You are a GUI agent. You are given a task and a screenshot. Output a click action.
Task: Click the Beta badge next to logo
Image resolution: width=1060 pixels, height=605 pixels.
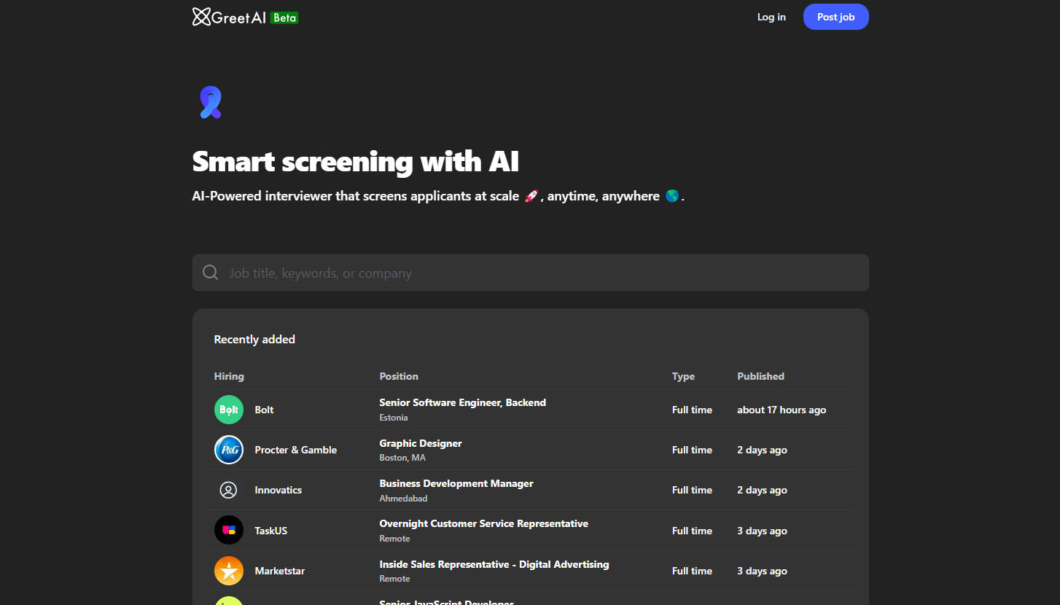click(284, 17)
